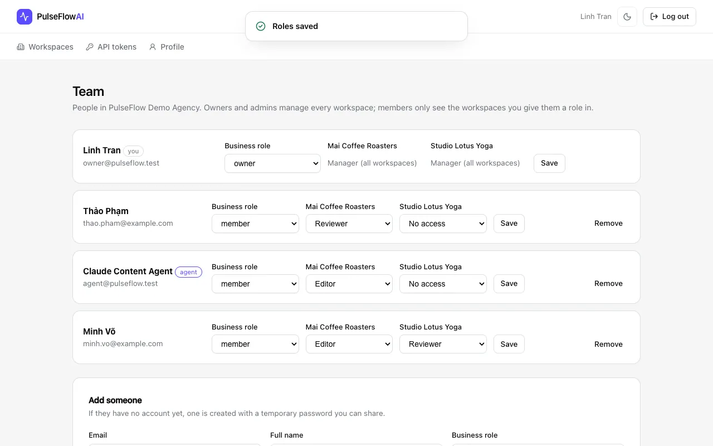713x446 pixels.
Task: Remove Minh Võ from the team
Action: point(608,344)
